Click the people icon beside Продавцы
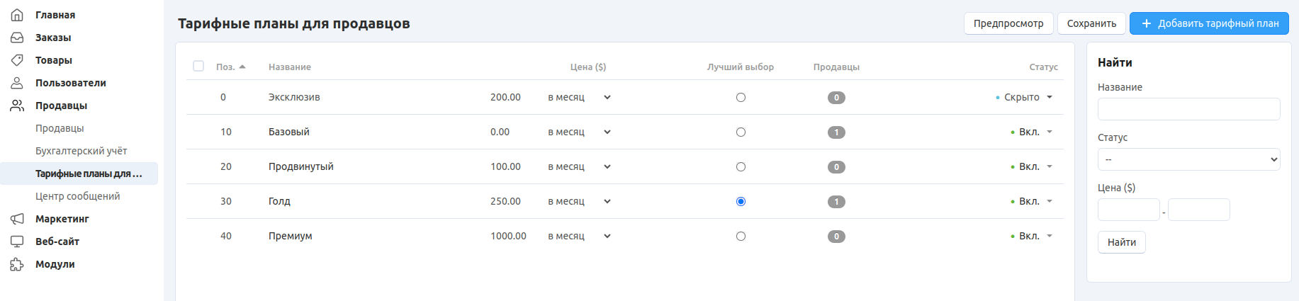 tap(17, 106)
